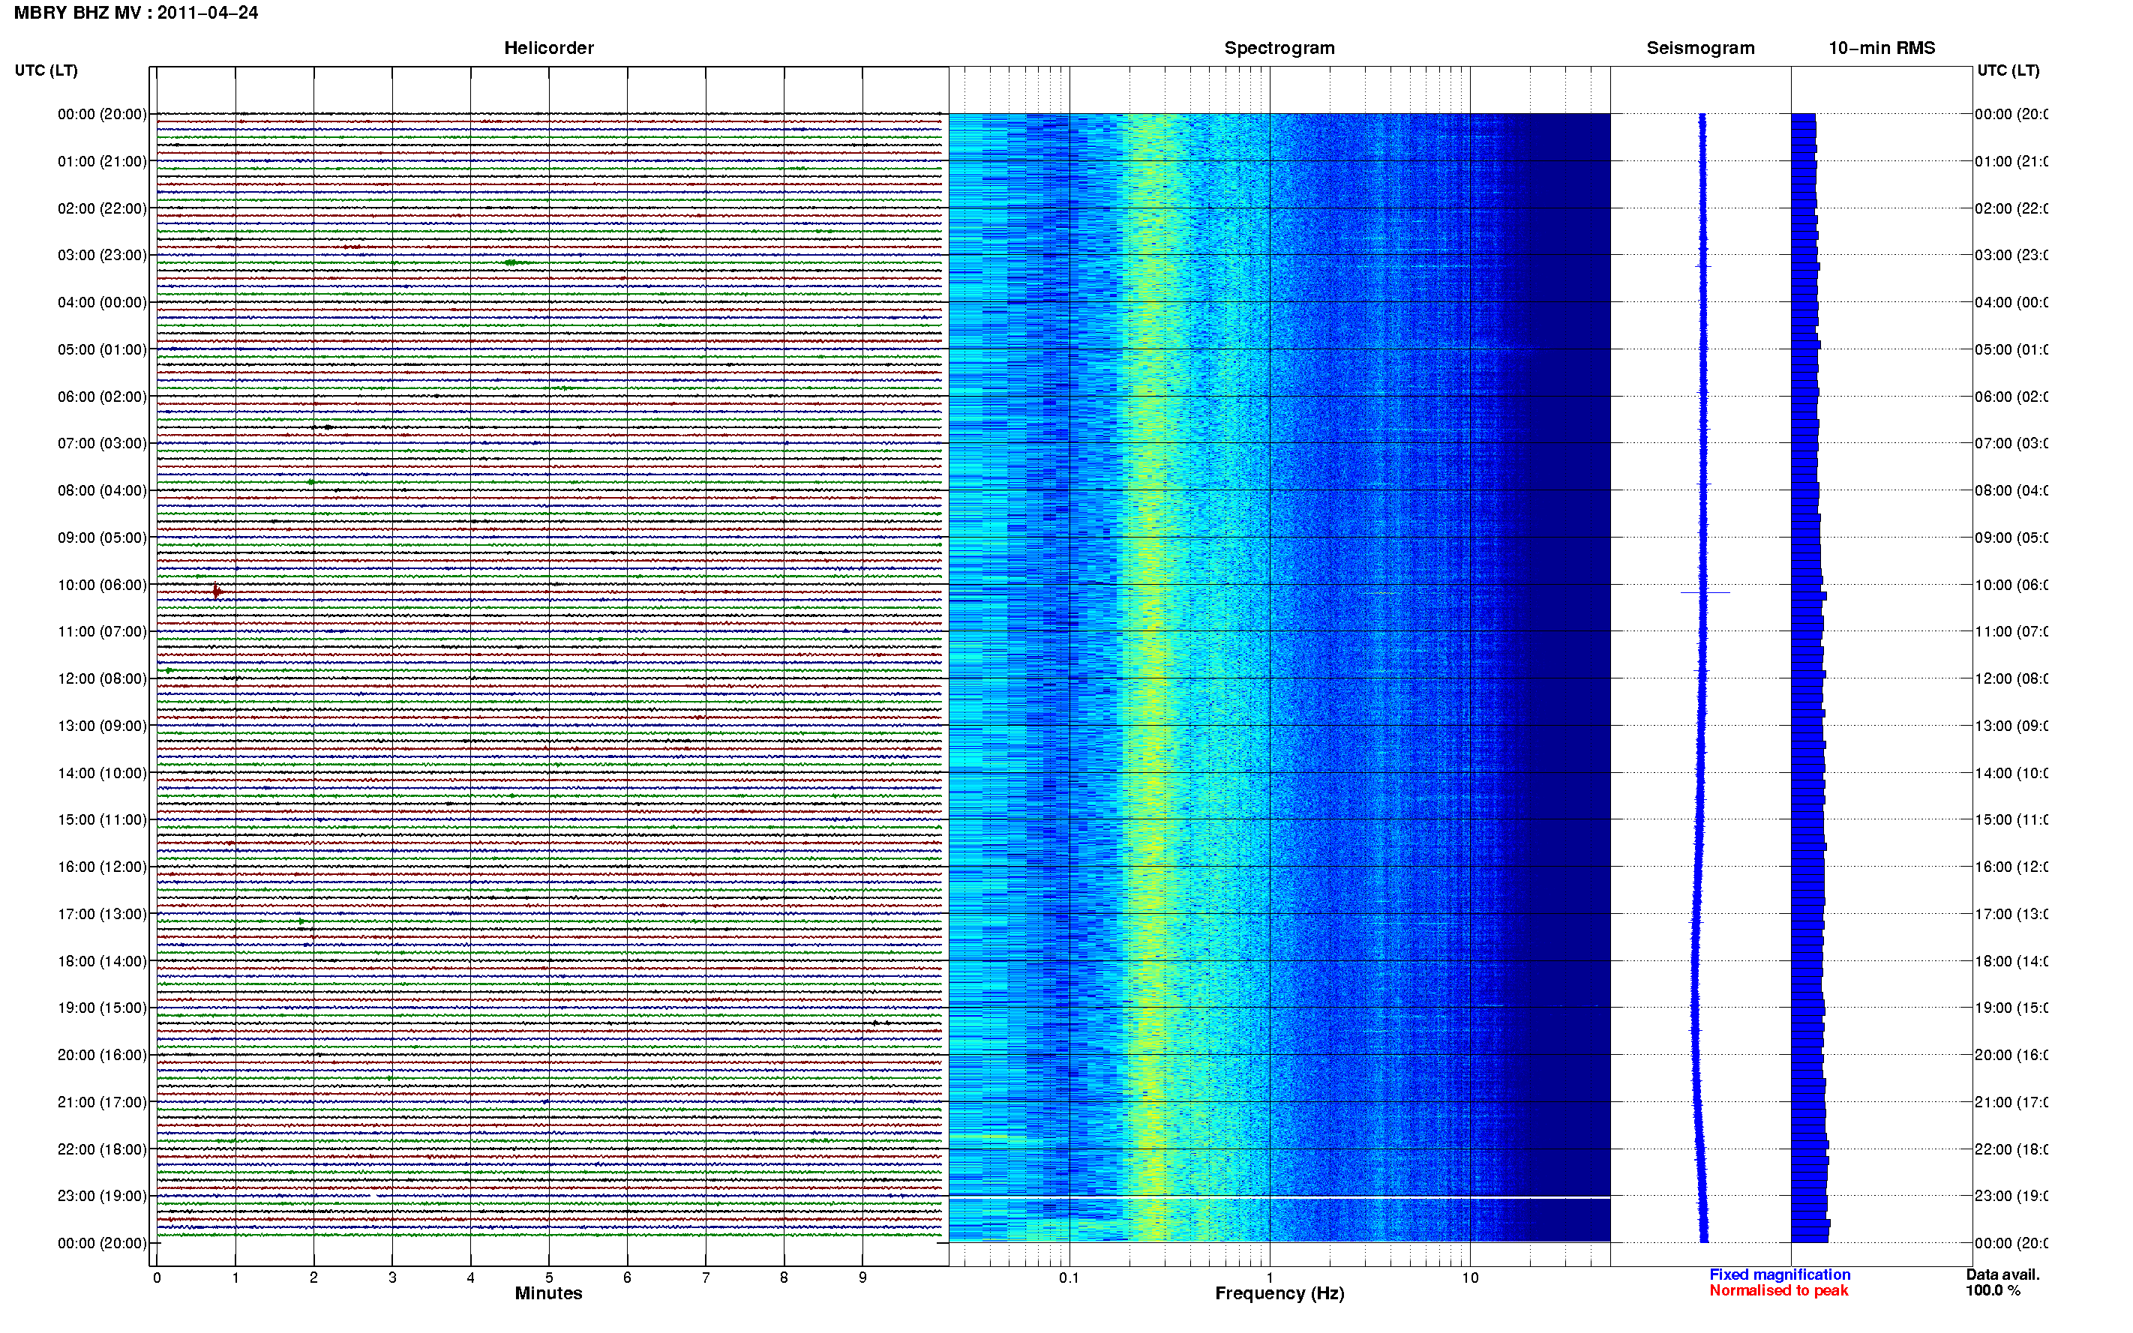Click the '0.1' frequency tick label
Image resolution: width=2133 pixels, height=1333 pixels.
coord(1069,1278)
